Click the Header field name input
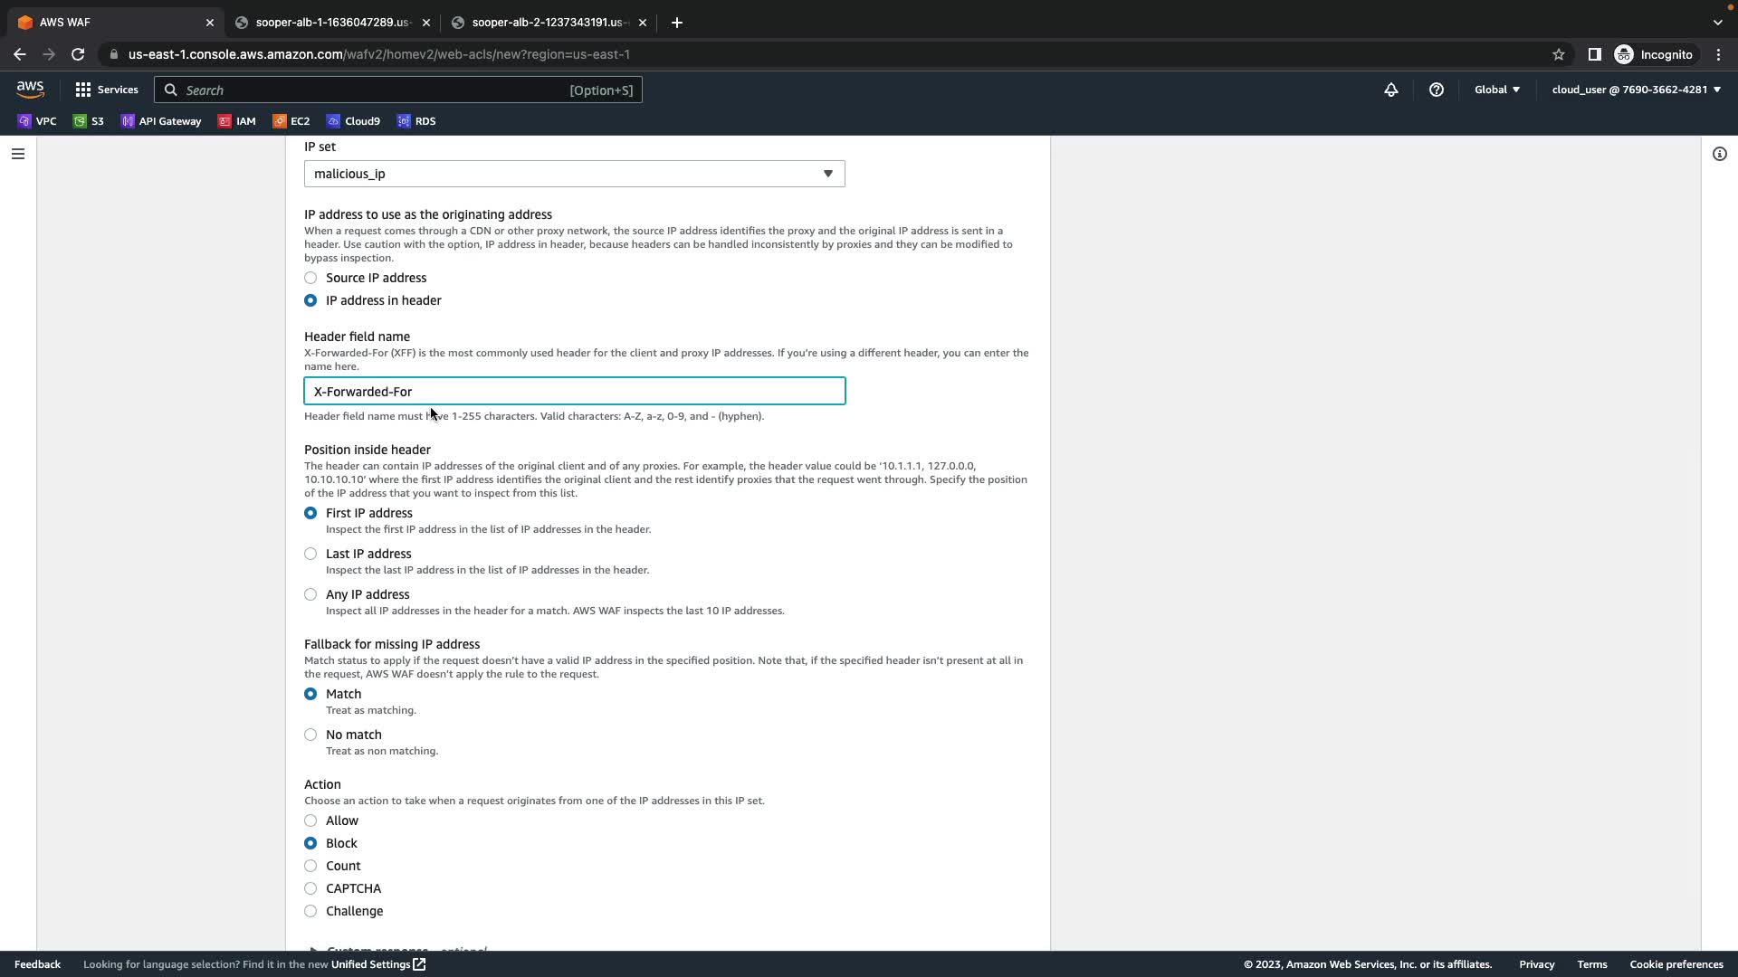This screenshot has width=1738, height=977. coord(574,392)
